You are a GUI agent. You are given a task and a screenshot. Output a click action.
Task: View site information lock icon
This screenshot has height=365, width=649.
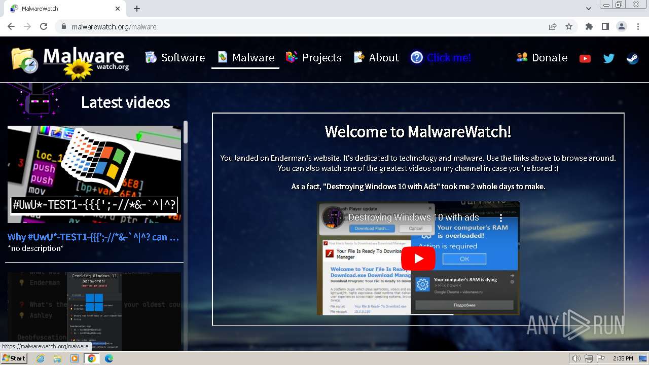(63, 26)
